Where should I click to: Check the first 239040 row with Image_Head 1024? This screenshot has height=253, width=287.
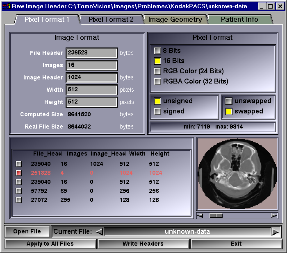19,164
